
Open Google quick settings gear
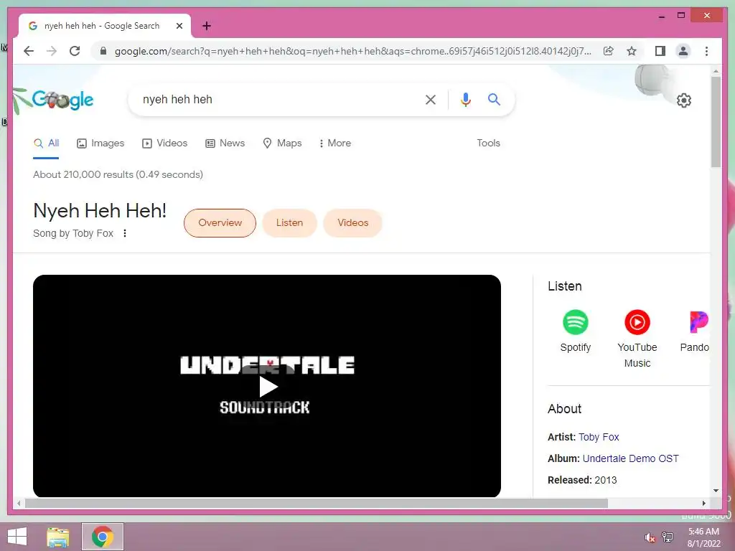click(684, 100)
